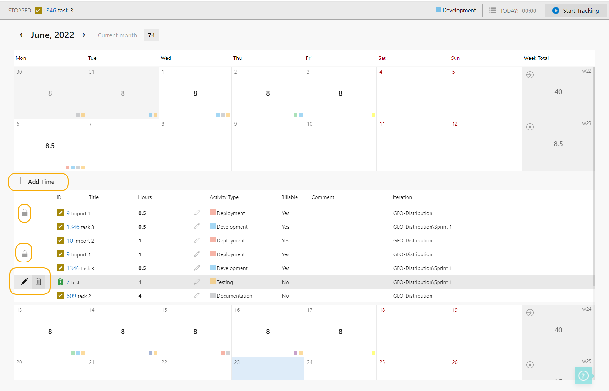Click task icon in STOPPED header bar
Image resolution: width=609 pixels, height=391 pixels.
pos(38,11)
